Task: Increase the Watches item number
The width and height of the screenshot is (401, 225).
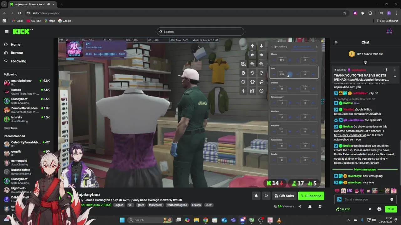Action: coord(290,117)
